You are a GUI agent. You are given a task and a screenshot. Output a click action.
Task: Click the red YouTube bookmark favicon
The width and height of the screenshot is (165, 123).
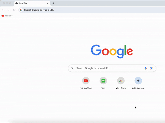tap(3, 16)
